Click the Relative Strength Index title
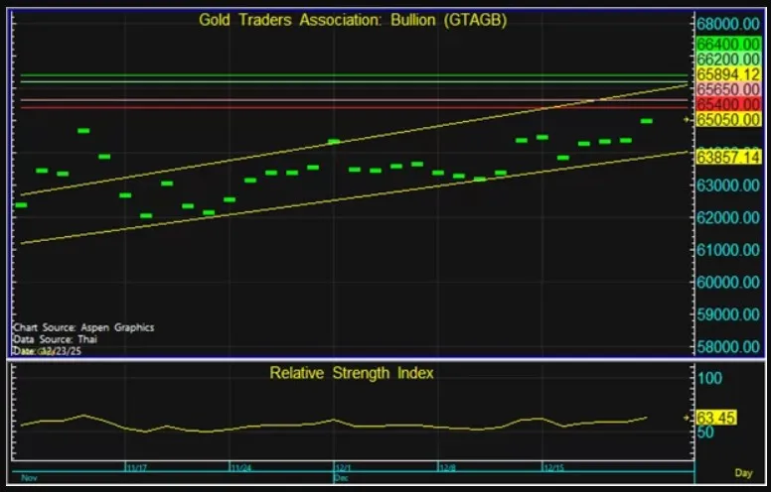Viewport: 771px width, 492px height. coord(352,373)
